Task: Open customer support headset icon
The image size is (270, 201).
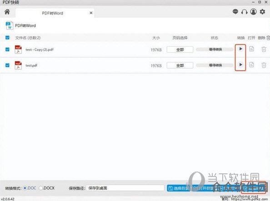Action: click(245, 12)
